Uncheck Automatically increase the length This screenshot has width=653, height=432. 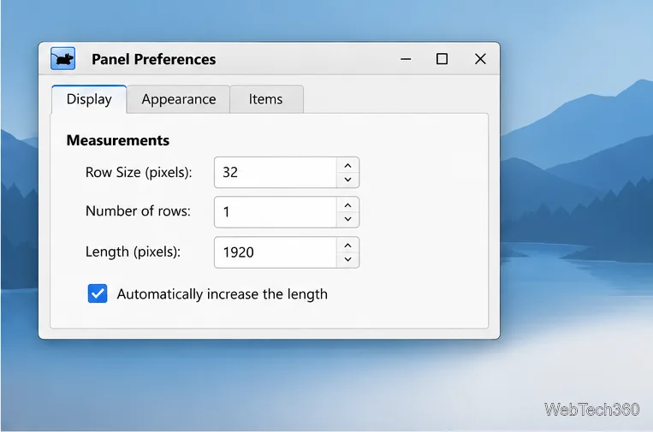(x=98, y=293)
